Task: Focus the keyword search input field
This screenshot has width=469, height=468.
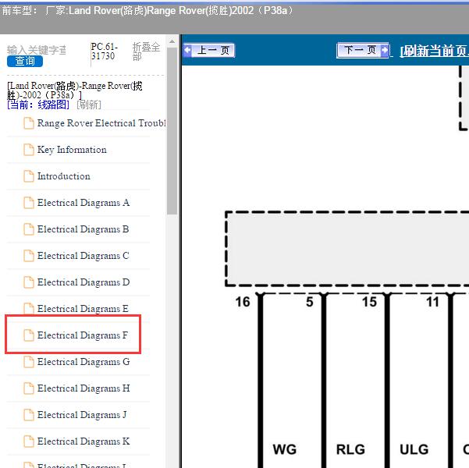Action: click(37, 50)
